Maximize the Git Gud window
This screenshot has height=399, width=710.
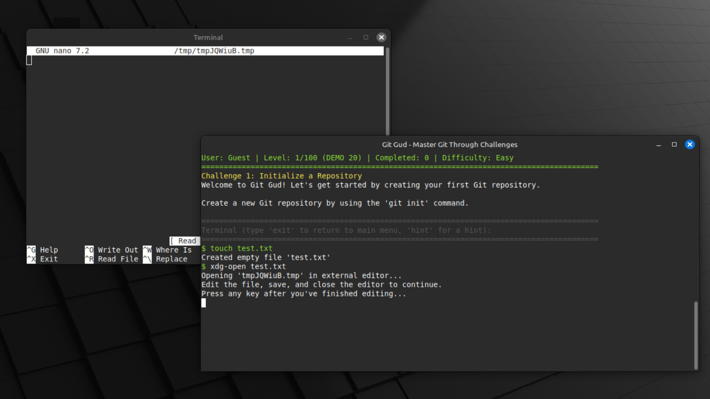674,144
